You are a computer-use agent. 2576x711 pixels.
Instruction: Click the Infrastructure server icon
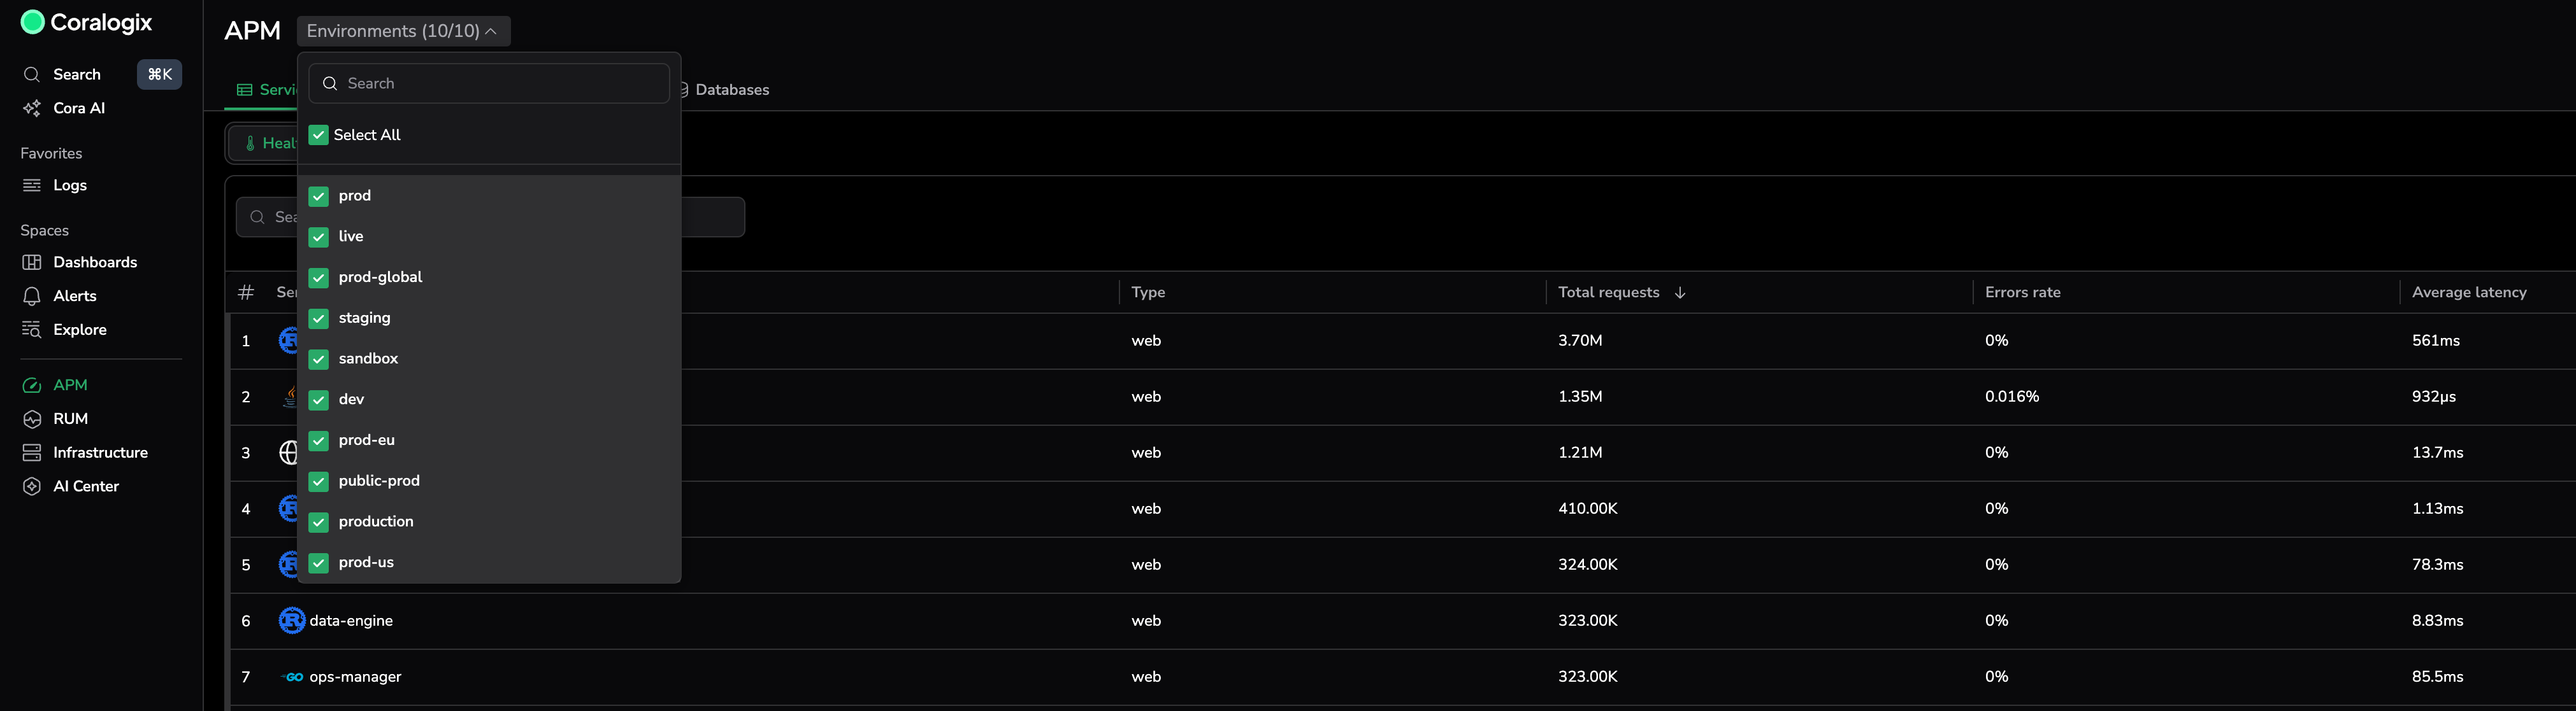[x=32, y=453]
